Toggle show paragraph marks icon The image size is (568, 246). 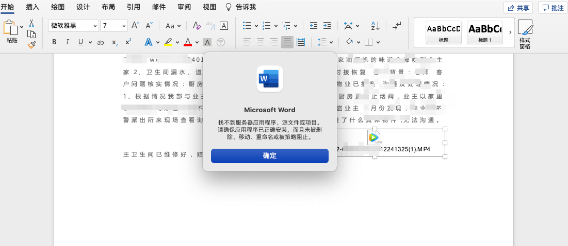pos(397,26)
